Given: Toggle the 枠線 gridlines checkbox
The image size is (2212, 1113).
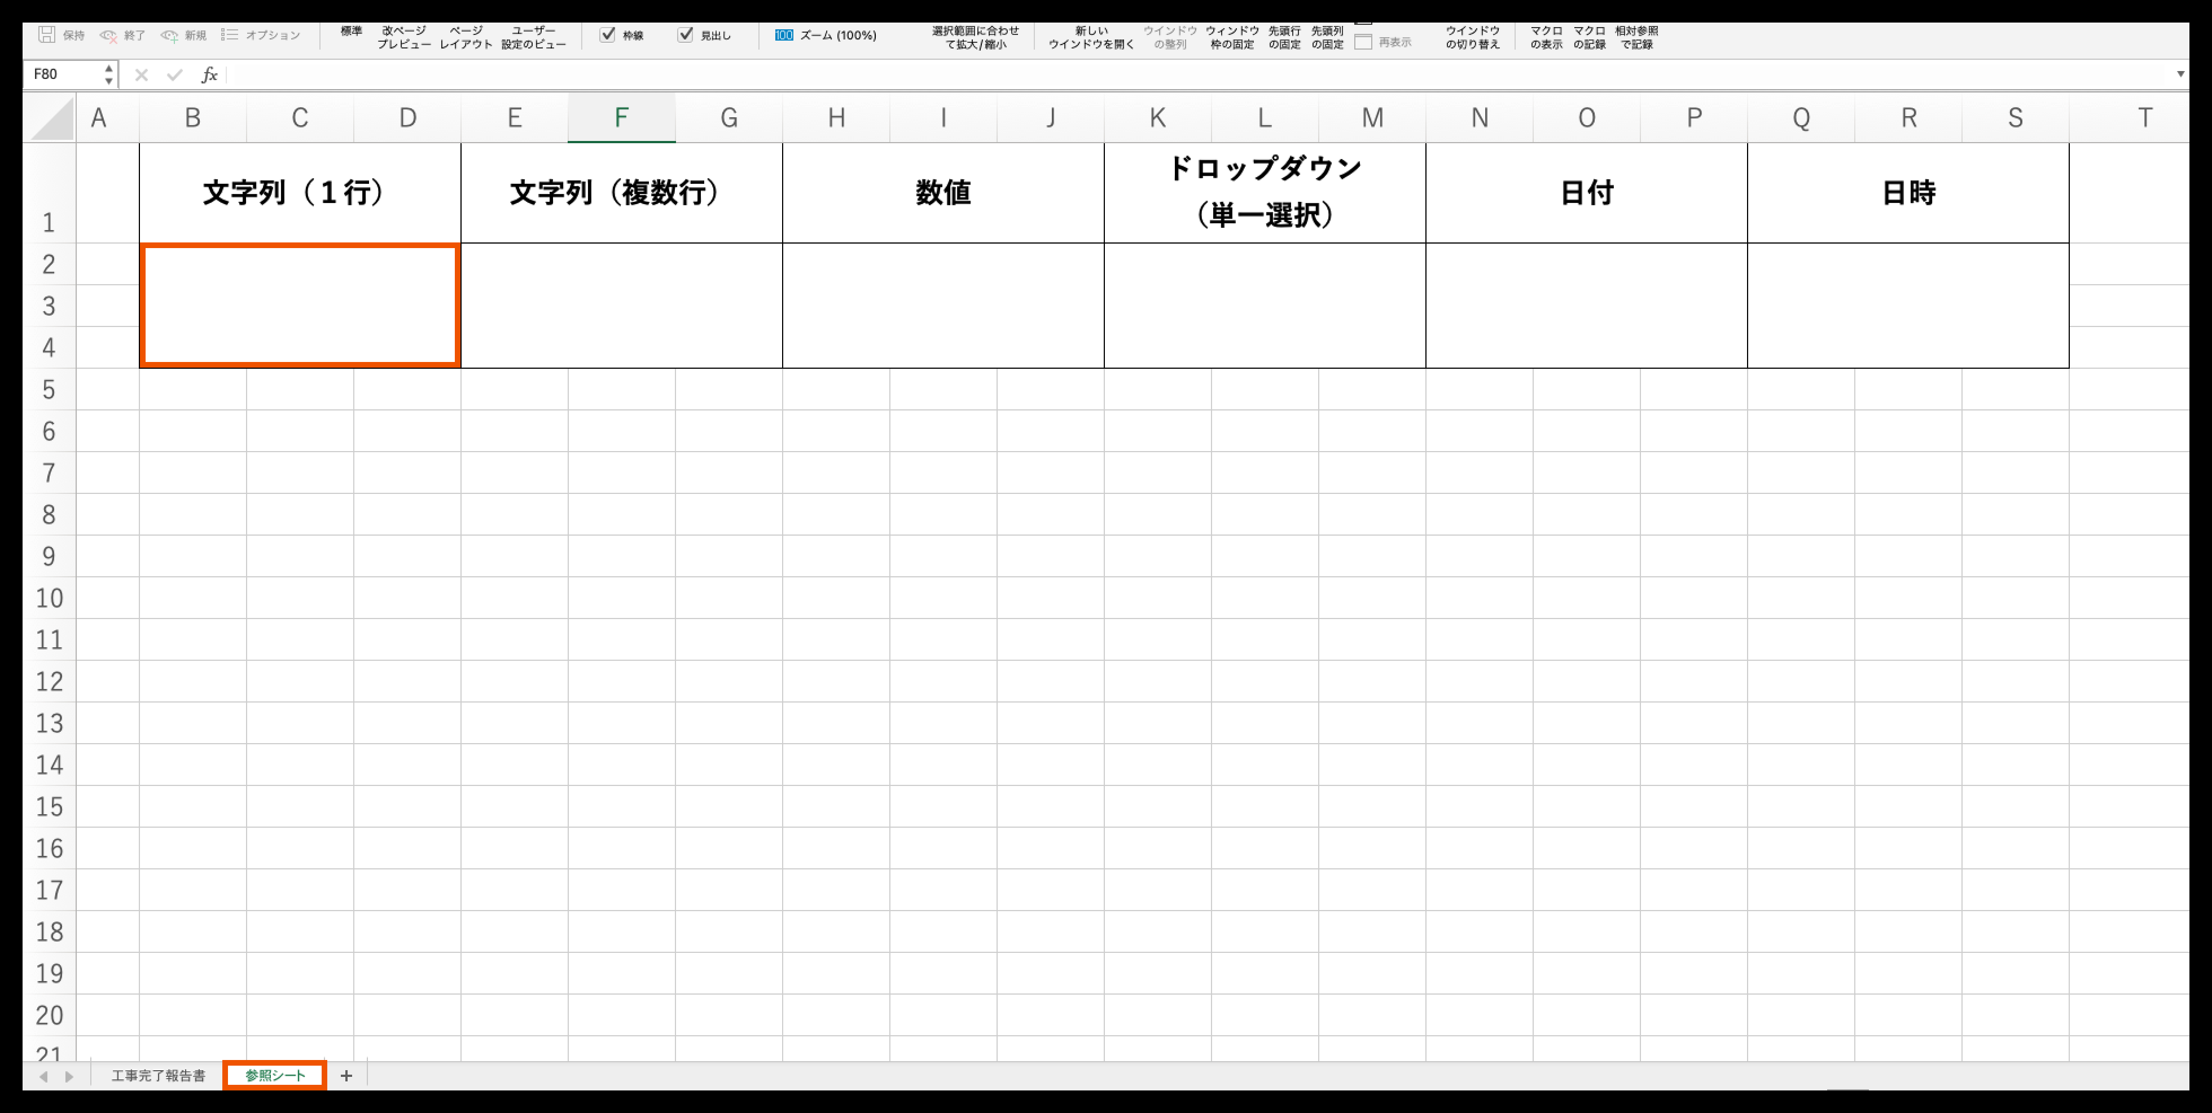Looking at the screenshot, I should 608,35.
